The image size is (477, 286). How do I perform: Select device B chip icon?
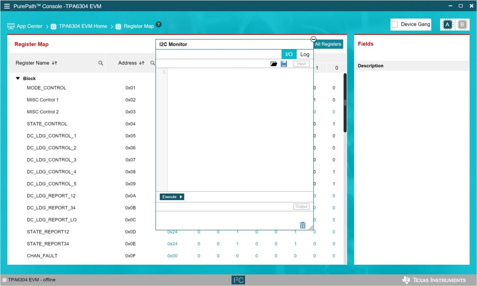[462, 25]
